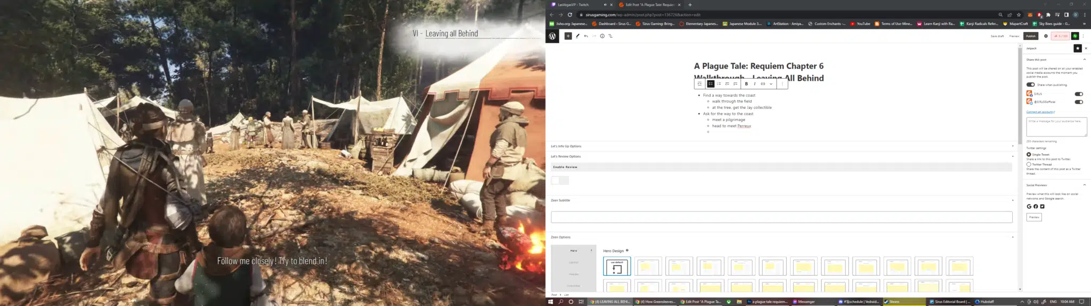
Task: Reload the page in Chrome
Action: point(570,15)
